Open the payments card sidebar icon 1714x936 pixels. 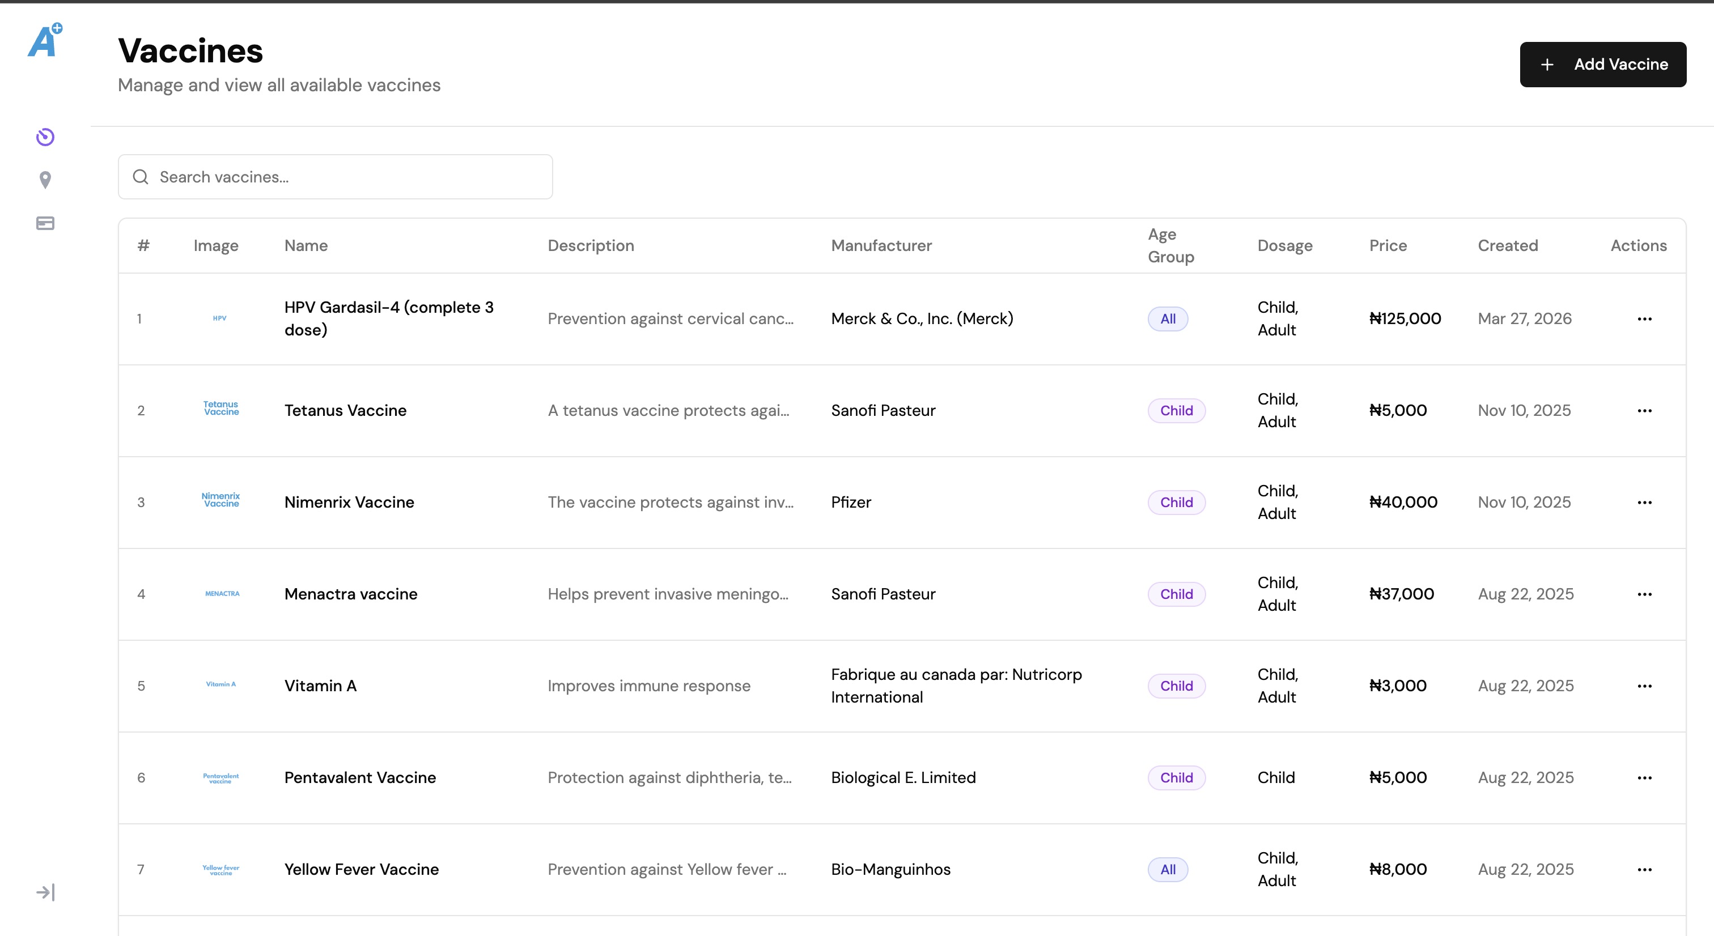click(x=45, y=223)
